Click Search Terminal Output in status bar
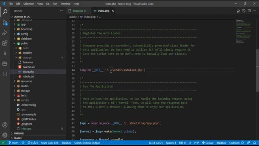This screenshot has height=146, width=259. point(87,143)
